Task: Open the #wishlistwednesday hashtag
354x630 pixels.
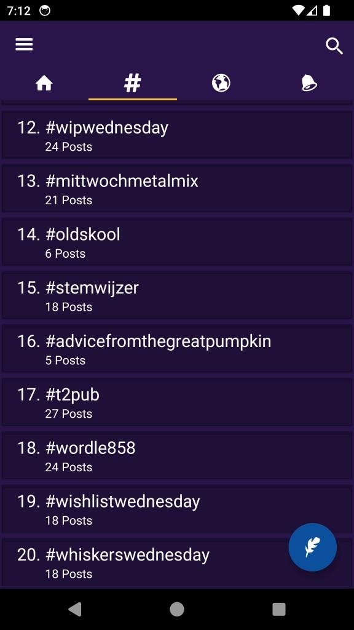Action: (177, 509)
